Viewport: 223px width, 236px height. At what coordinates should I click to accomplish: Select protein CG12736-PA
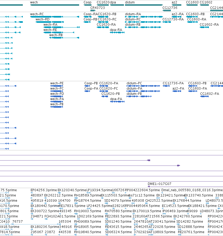click(x=173, y=83)
